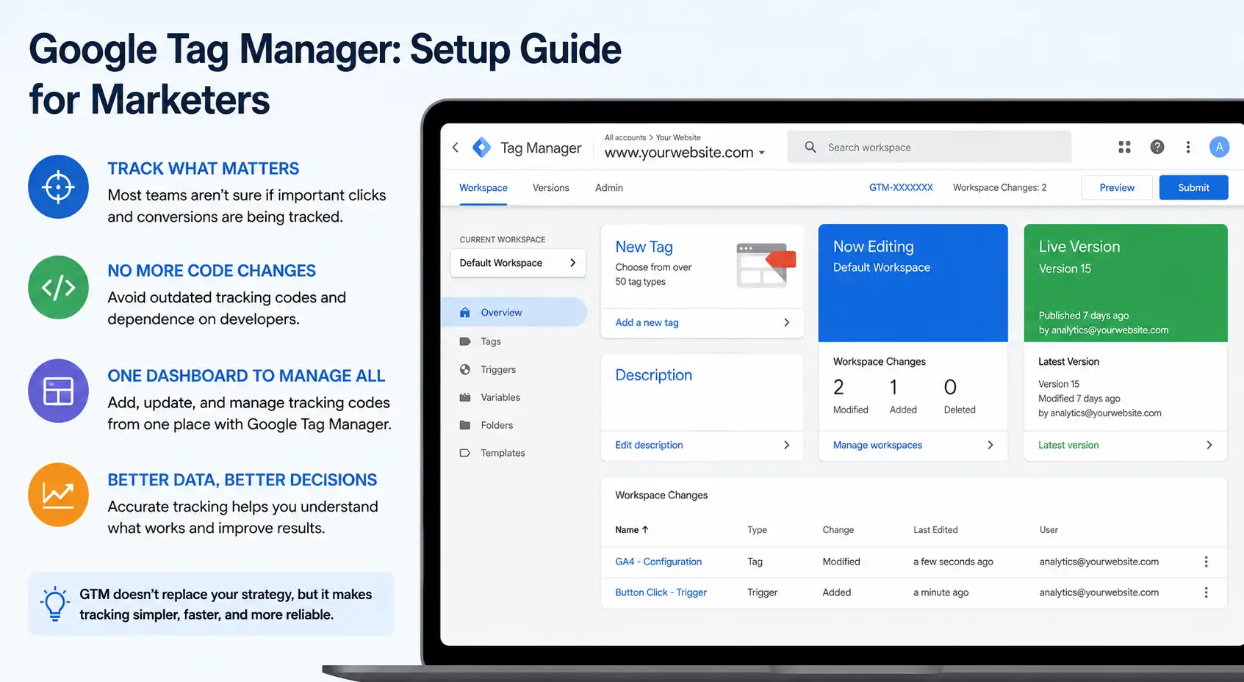Click Workspace Changes: 2 text
Screen dimensions: 1244x682
coord(1000,187)
